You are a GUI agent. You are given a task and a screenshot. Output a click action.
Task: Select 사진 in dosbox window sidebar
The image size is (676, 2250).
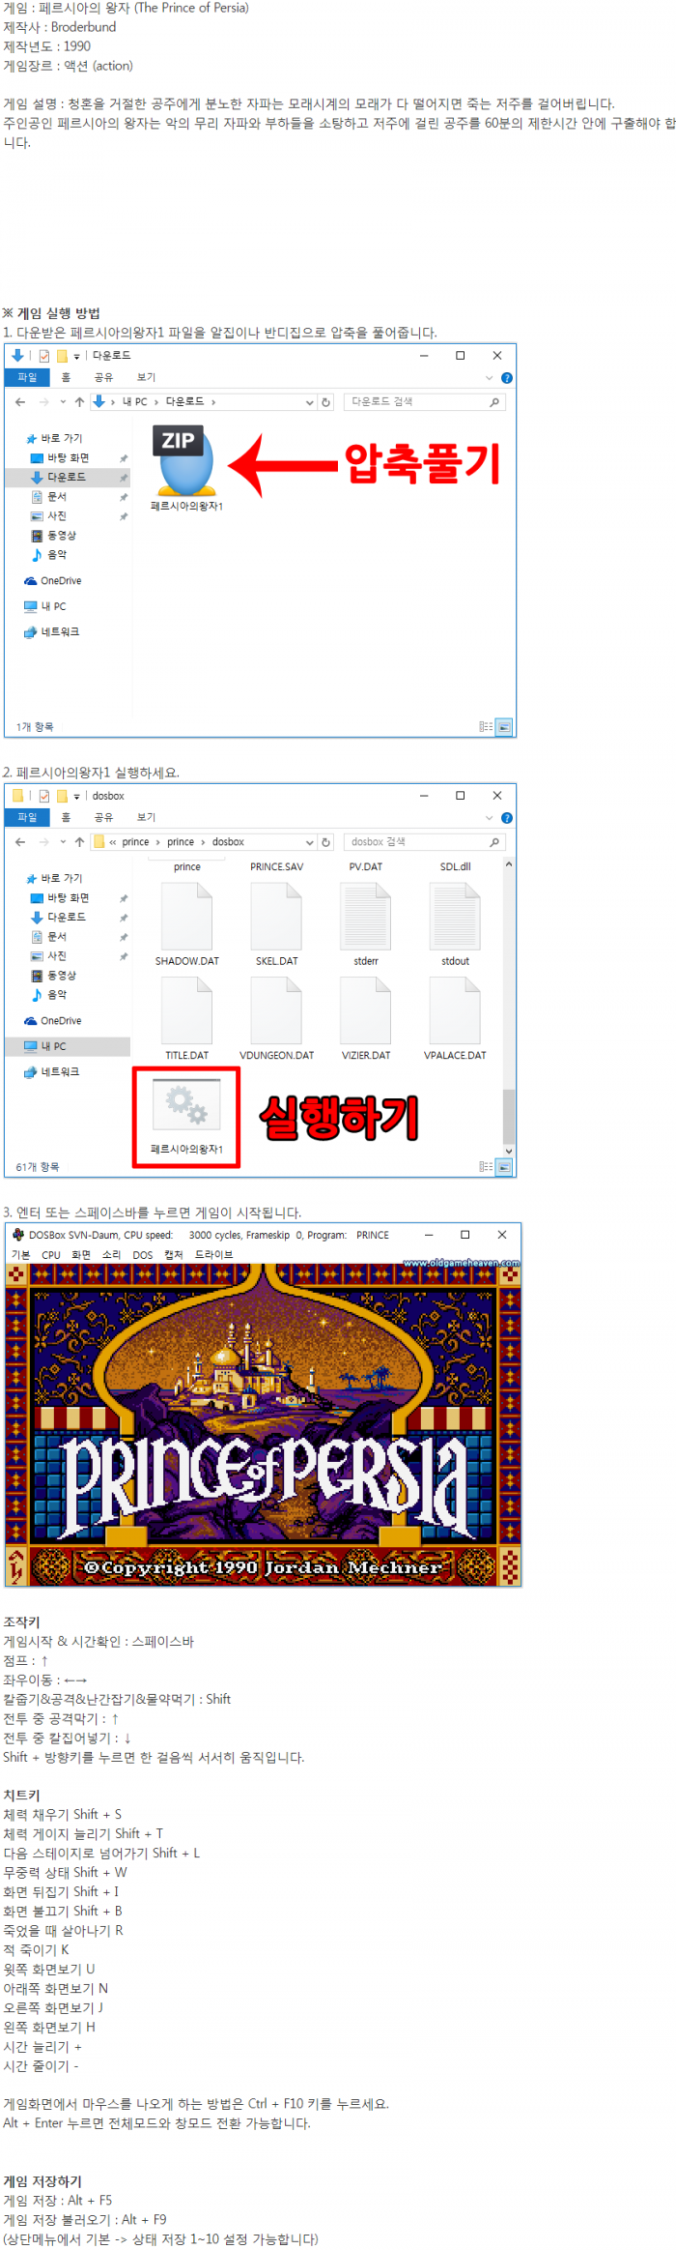click(x=57, y=956)
